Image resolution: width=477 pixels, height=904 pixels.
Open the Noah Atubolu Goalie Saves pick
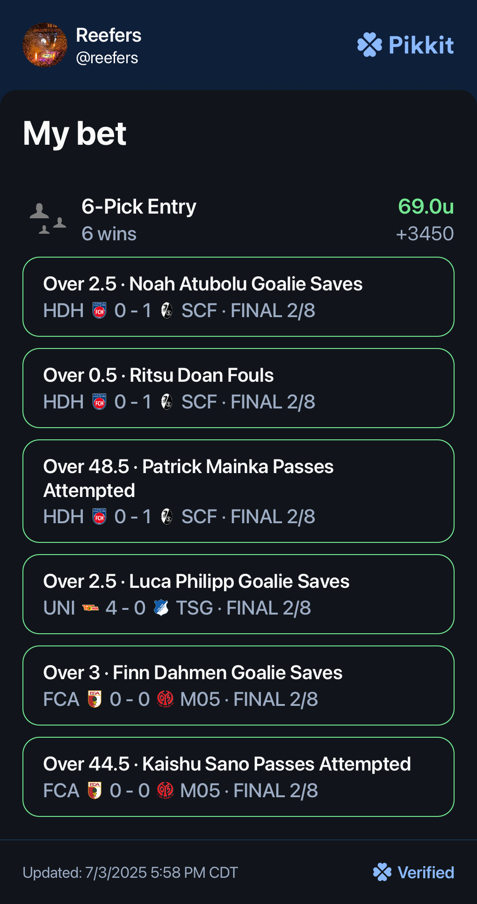click(238, 296)
